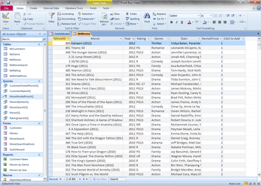Switch to the External Data tab
This screenshot has width=261, height=186.
coord(51,8)
